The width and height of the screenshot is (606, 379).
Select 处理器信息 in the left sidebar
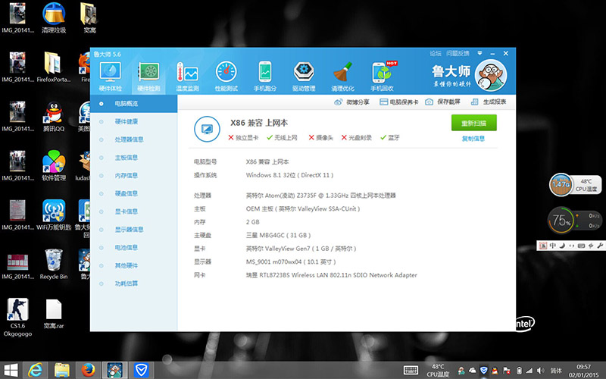pyautogui.click(x=128, y=139)
